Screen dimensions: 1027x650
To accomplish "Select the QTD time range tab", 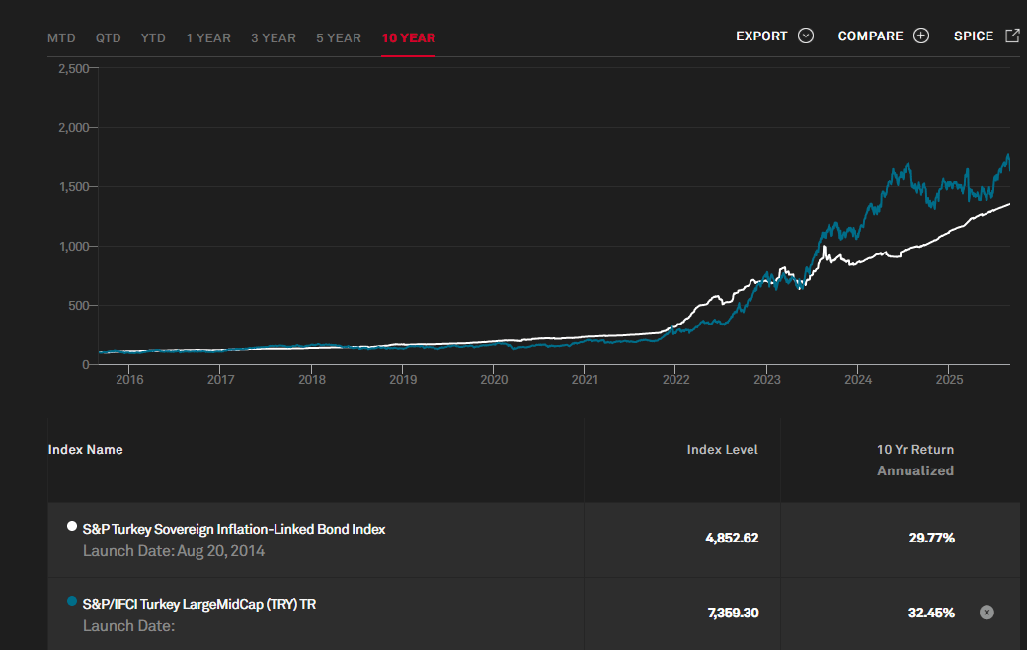I will (108, 37).
